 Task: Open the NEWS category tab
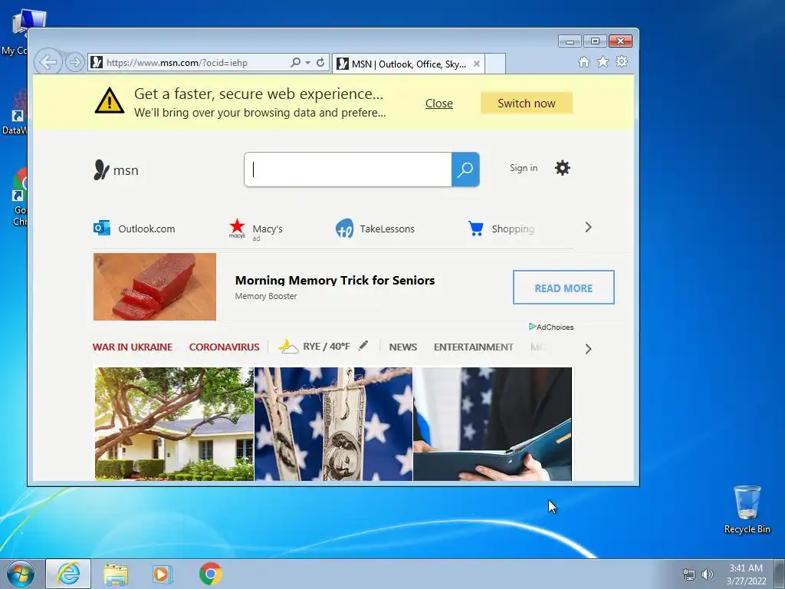(x=403, y=347)
